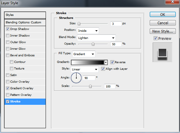Click the Angle dial control
The height and width of the screenshot is (133, 180).
[76, 78]
